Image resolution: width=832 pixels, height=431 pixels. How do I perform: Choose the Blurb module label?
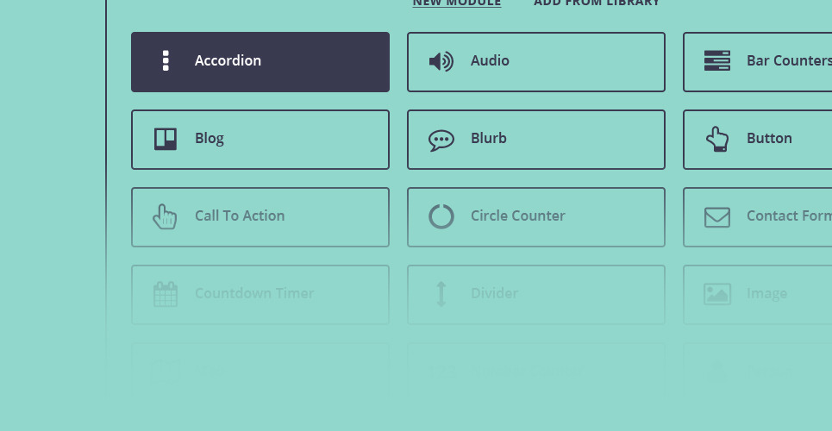coord(489,139)
